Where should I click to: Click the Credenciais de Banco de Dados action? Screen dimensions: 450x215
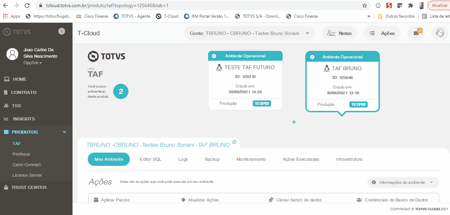[x=392, y=200]
